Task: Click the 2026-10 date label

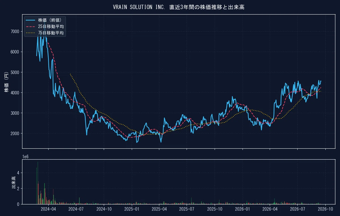Action: pos(325,209)
